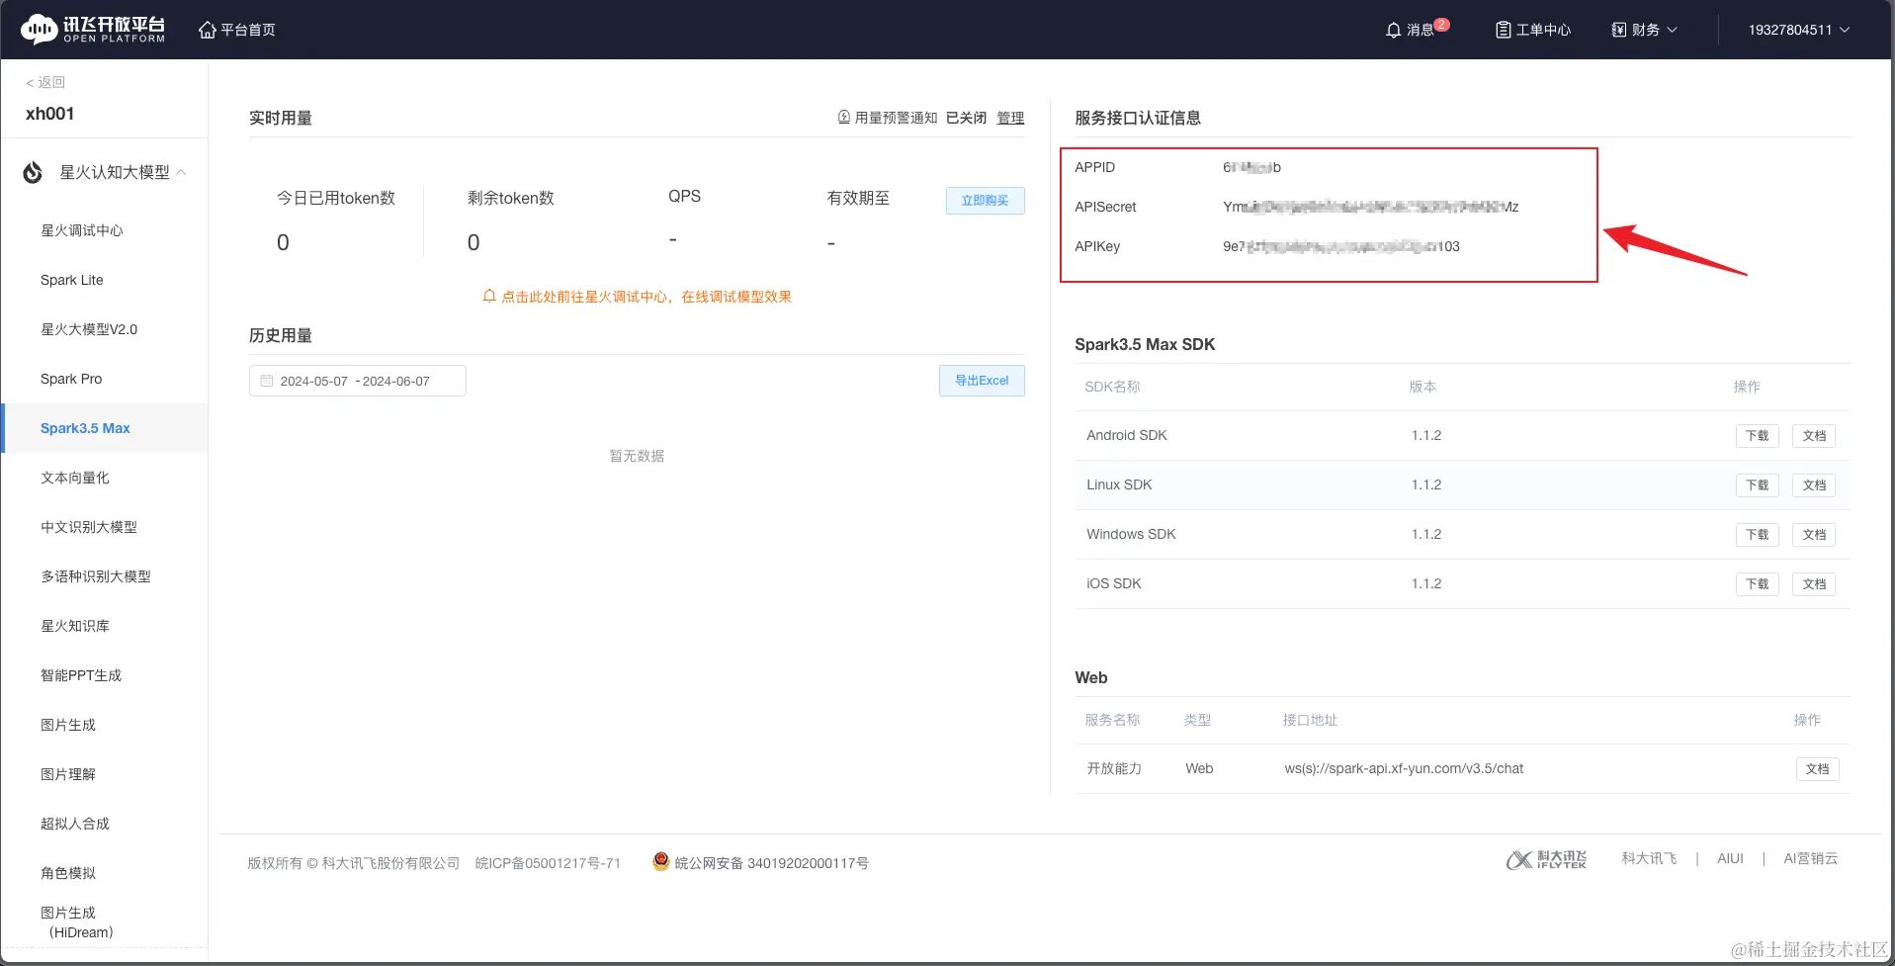Open 智能PPT生成 in sidebar
This screenshot has width=1895, height=966.
(81, 675)
